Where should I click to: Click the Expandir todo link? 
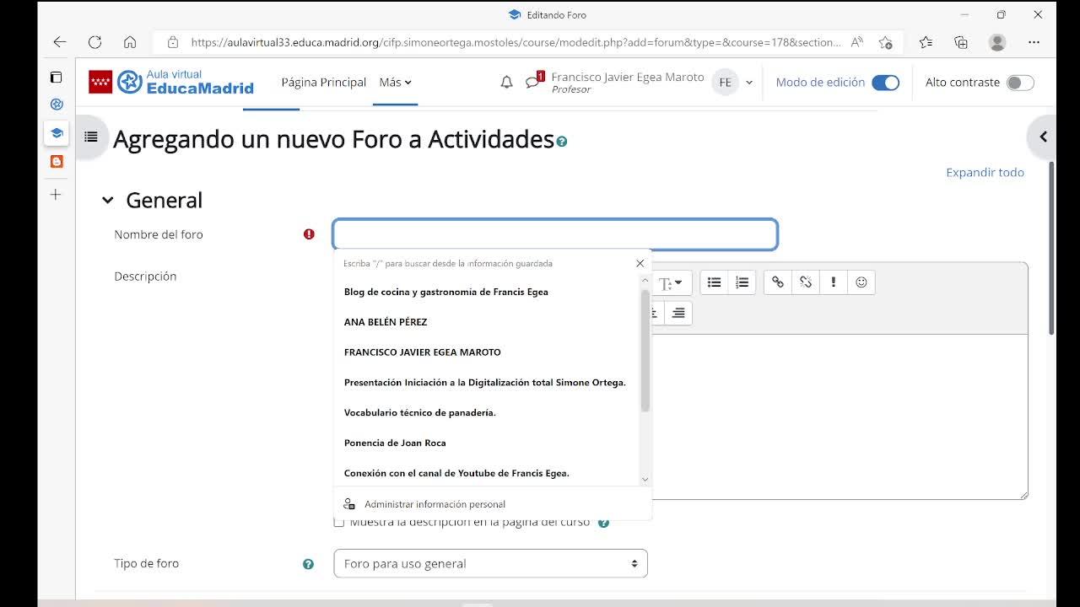985,172
